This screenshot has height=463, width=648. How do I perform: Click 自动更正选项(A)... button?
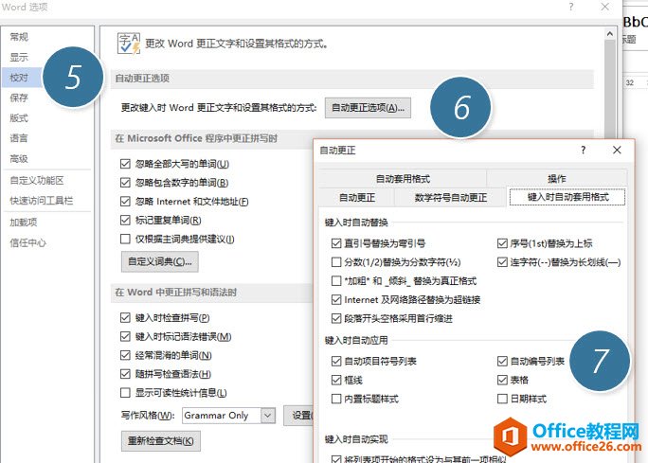point(368,108)
